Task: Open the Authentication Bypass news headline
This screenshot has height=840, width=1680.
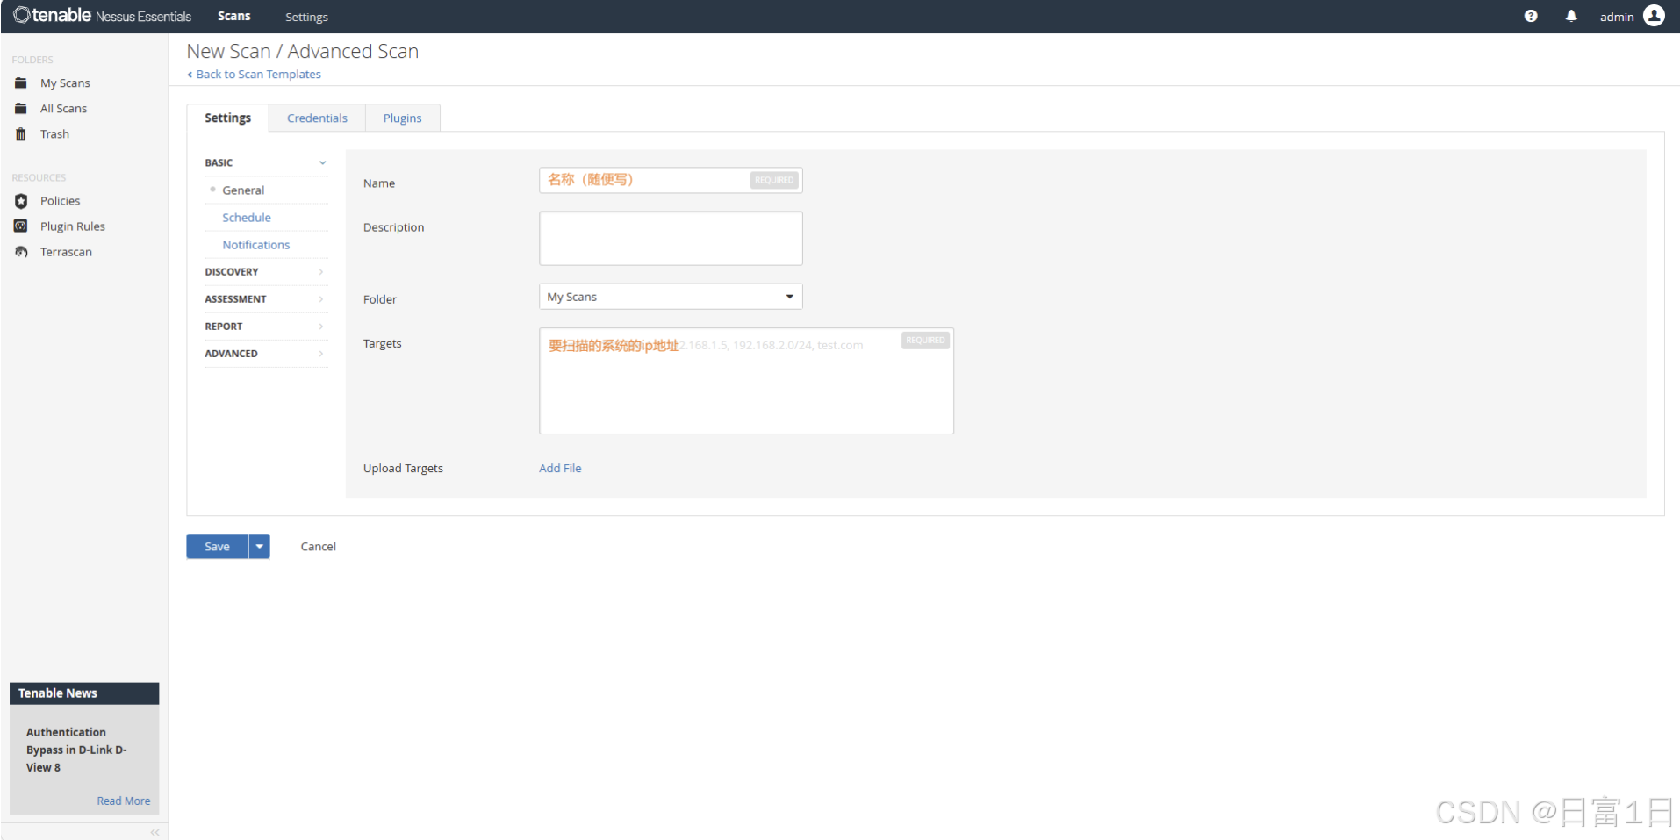Action: pos(75,750)
